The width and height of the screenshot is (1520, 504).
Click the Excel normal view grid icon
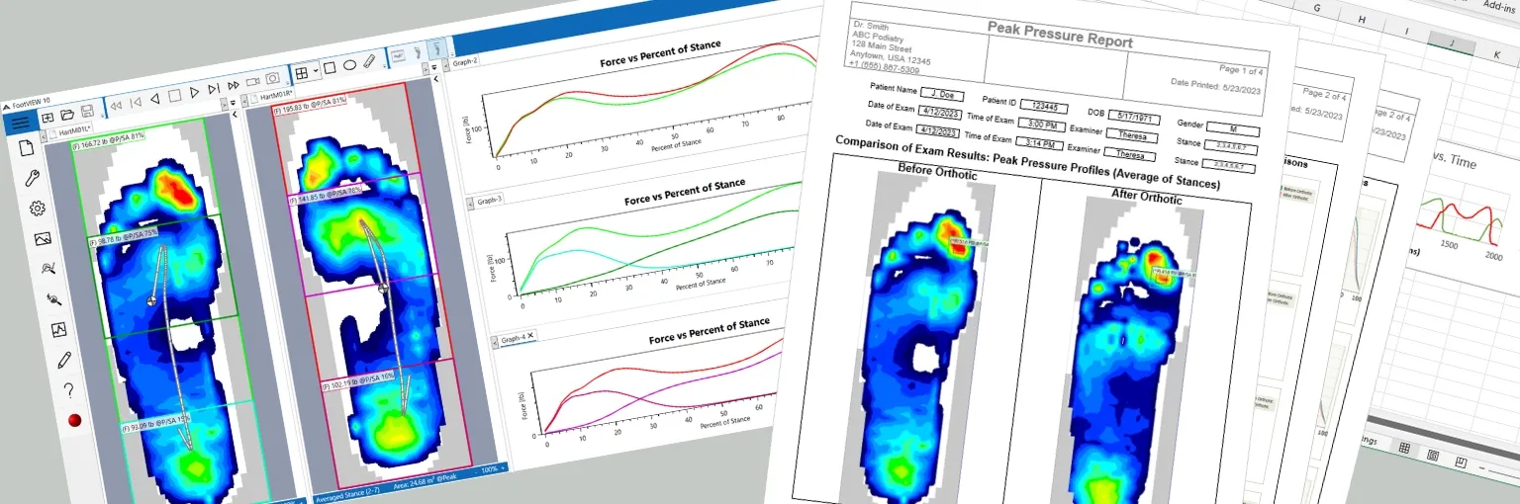click(1404, 448)
